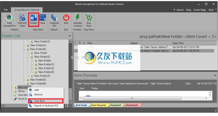This screenshot has width=218, height=116.
Task: Switch to GroupWise to Outlook ribbon tab
Action: click(27, 10)
